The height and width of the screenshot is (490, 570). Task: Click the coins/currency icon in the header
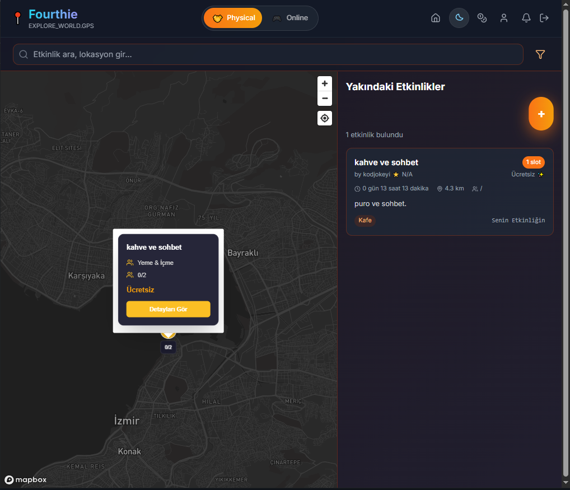pyautogui.click(x=482, y=17)
